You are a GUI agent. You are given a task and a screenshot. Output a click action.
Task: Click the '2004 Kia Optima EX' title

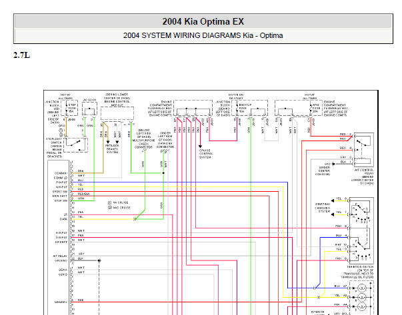pos(203,21)
